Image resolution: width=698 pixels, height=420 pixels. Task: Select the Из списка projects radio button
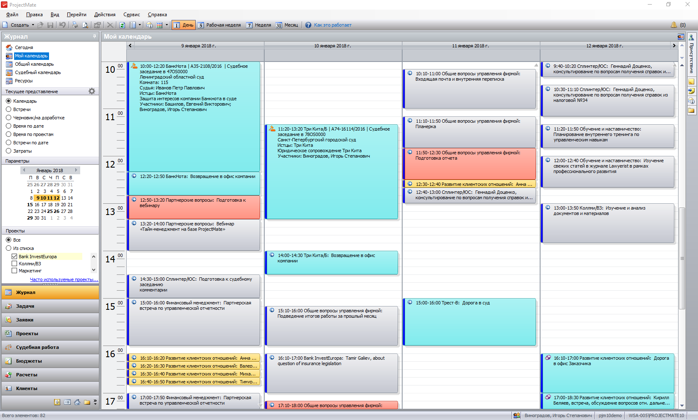pyautogui.click(x=8, y=248)
